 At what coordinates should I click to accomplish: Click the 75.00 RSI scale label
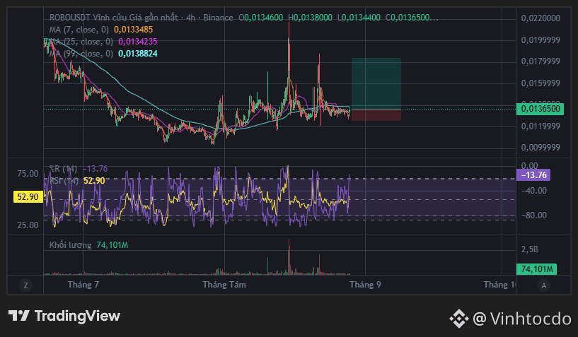(28, 174)
